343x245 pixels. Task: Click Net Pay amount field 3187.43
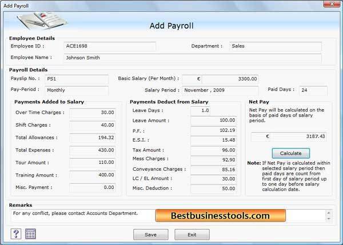299,136
